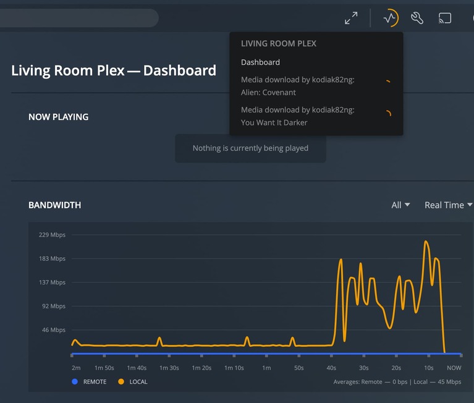474x403 pixels.
Task: Click the cast to device icon
Action: [445, 18]
